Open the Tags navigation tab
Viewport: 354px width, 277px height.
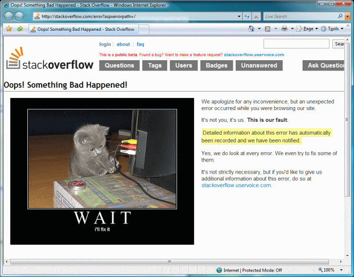[x=154, y=66]
